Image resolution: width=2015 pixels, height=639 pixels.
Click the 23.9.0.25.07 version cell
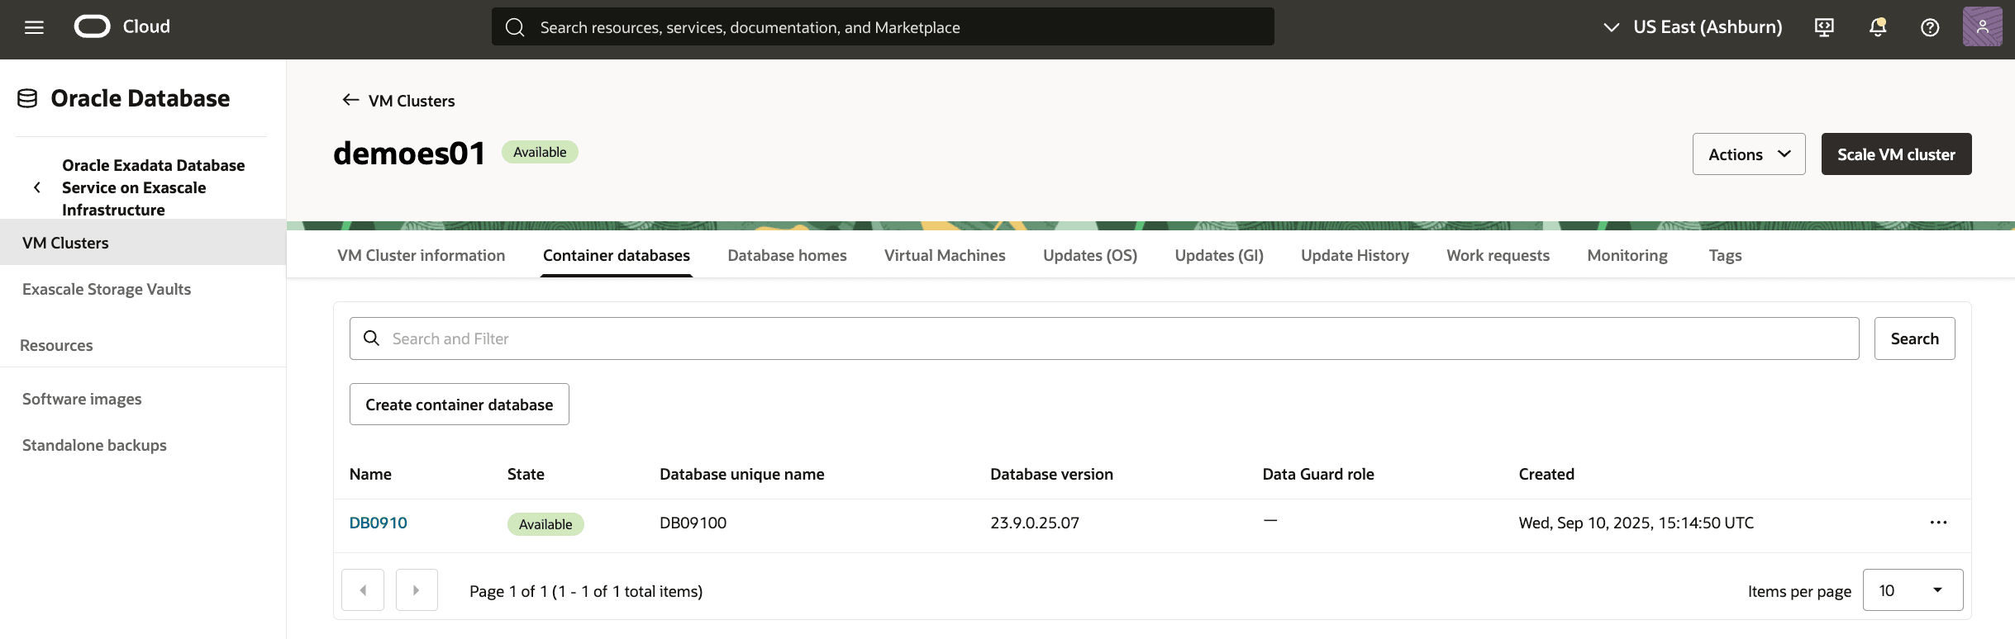coord(1035,523)
